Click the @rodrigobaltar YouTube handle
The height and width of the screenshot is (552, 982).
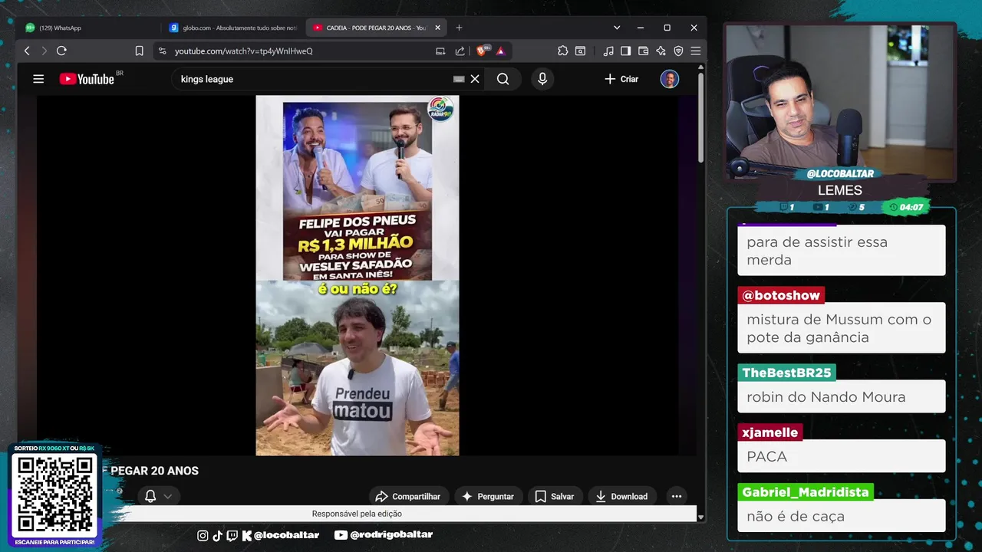click(x=390, y=535)
